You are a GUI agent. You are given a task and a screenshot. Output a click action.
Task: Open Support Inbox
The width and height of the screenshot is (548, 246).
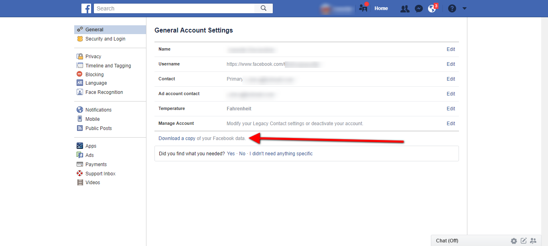point(100,174)
